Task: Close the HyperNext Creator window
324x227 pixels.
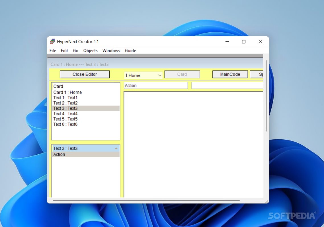Action: pyautogui.click(x=260, y=42)
